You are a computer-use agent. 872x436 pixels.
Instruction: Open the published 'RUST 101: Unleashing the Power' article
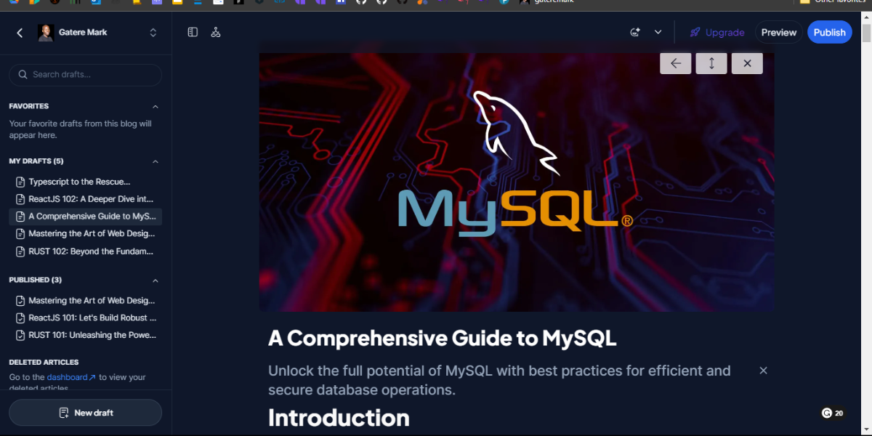[85, 336]
